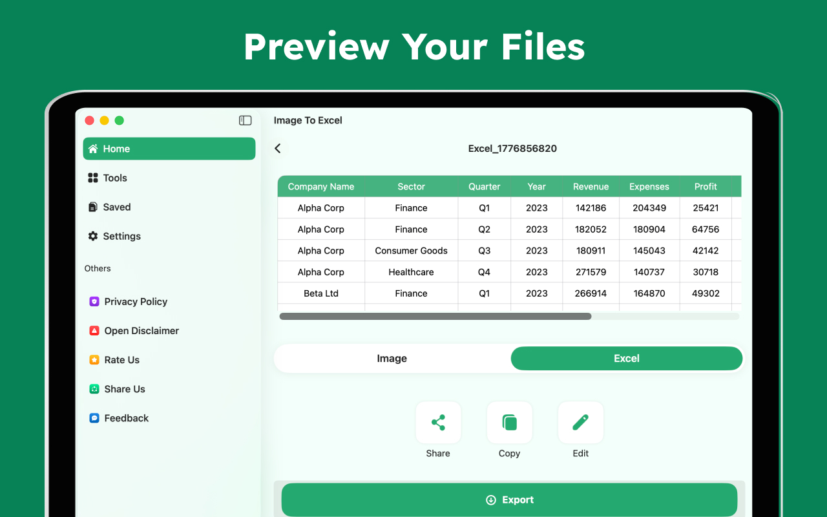Select profit cell 64756
The height and width of the screenshot is (517, 827).
pos(706,229)
